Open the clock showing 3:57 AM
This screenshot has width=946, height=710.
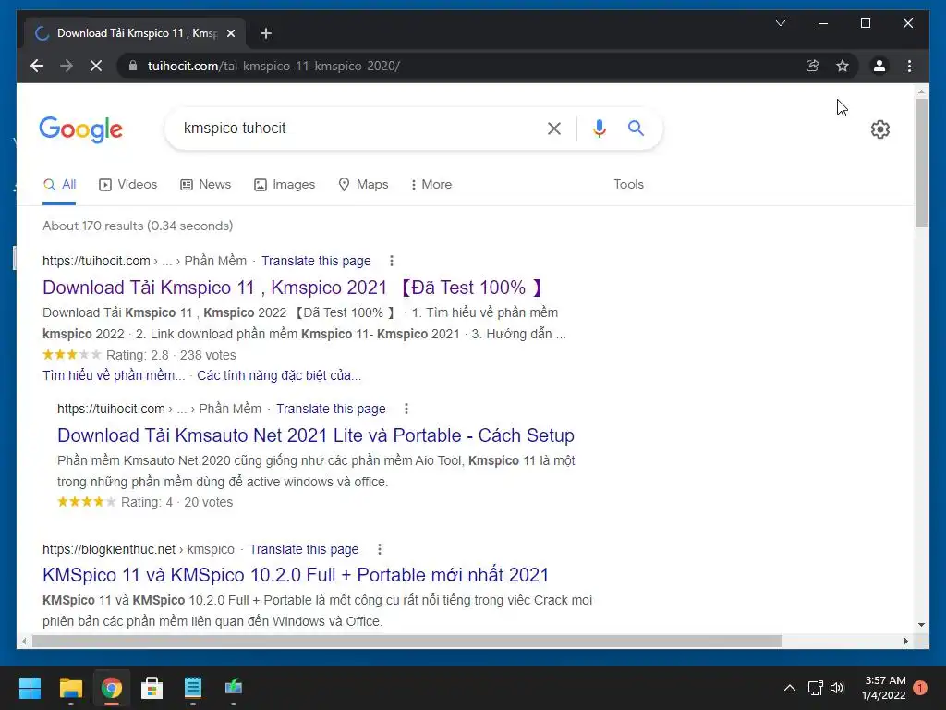coord(884,688)
